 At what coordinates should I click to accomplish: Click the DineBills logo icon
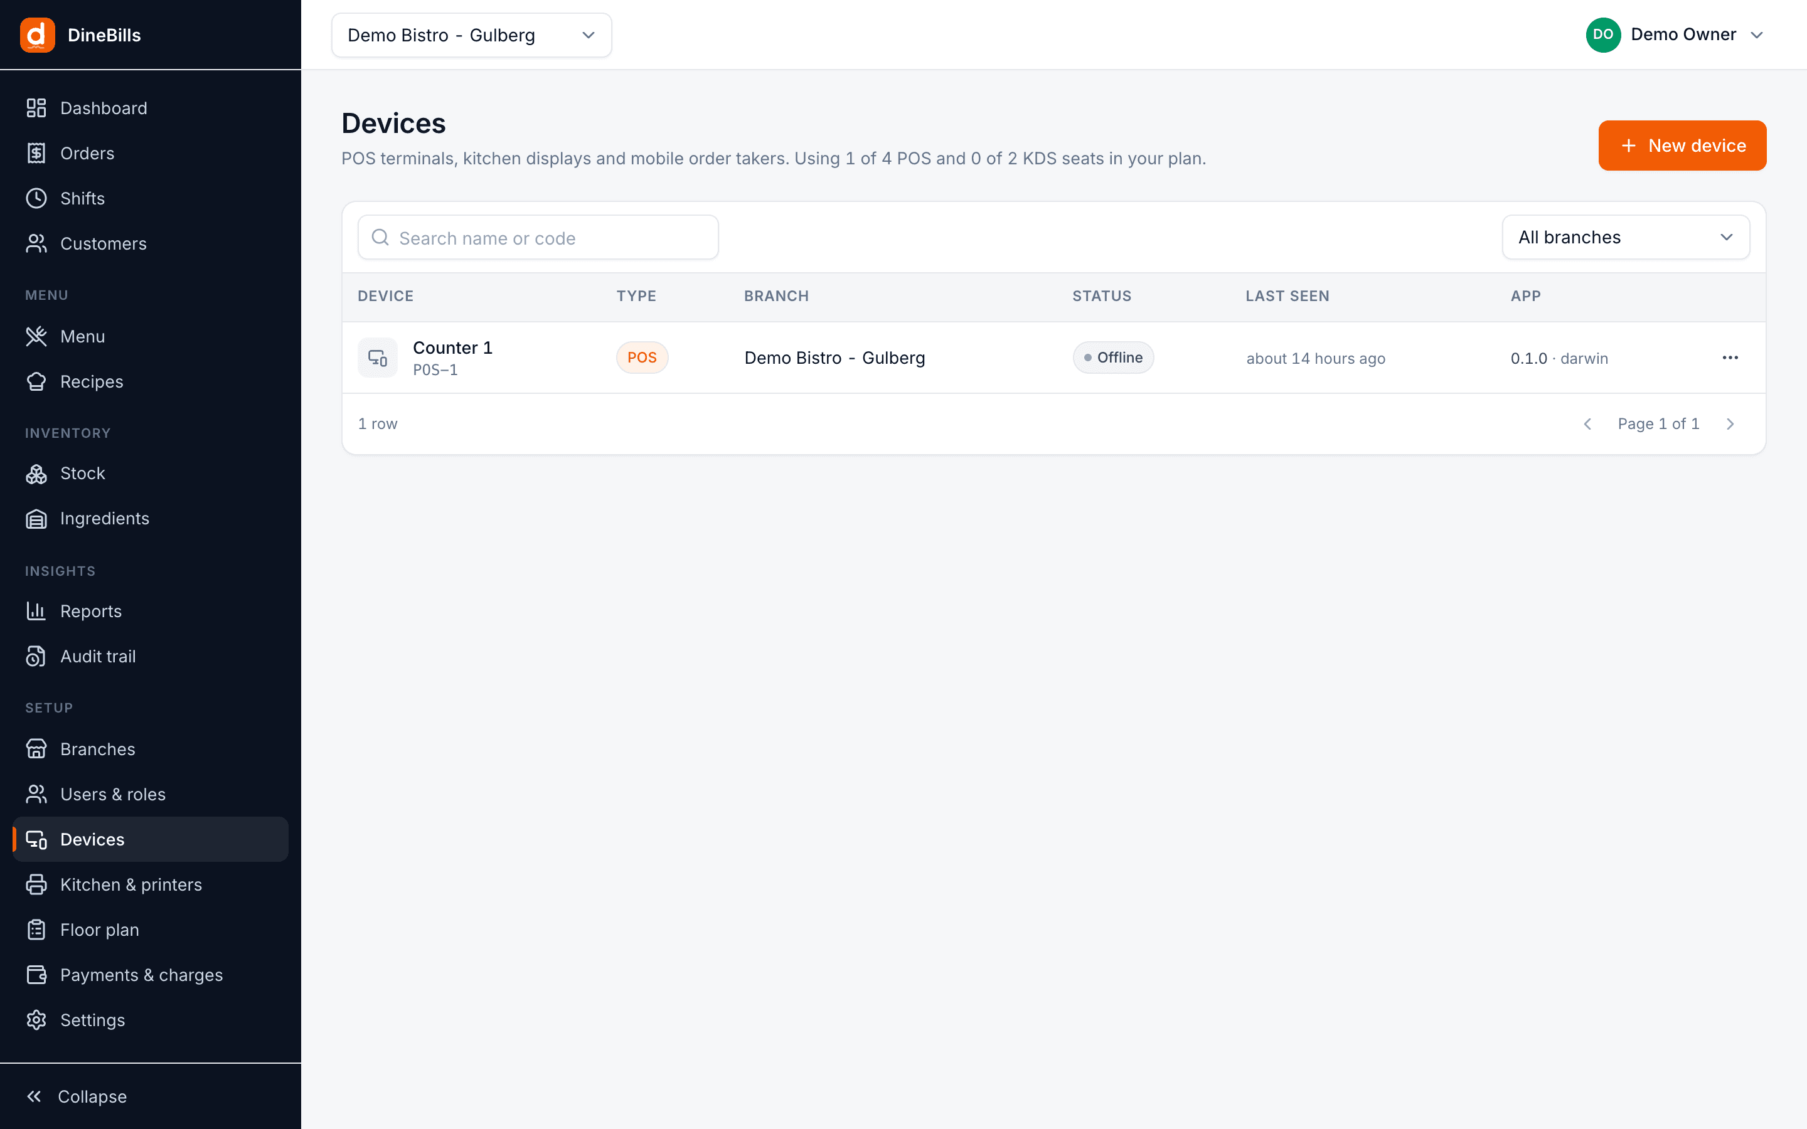(x=38, y=35)
